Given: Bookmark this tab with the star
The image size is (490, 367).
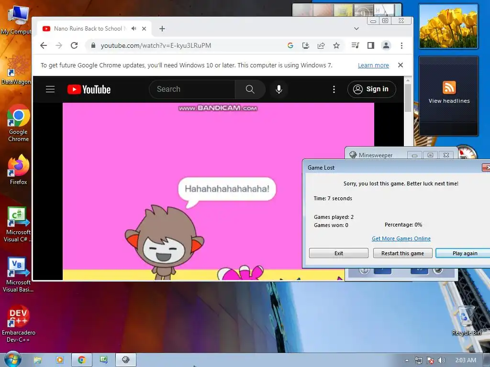Looking at the screenshot, I should (336, 45).
